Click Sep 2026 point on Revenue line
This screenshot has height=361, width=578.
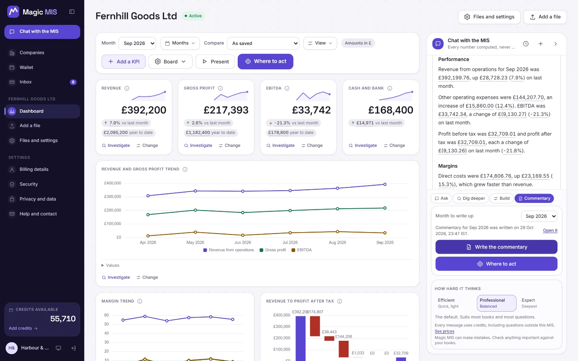click(x=385, y=184)
